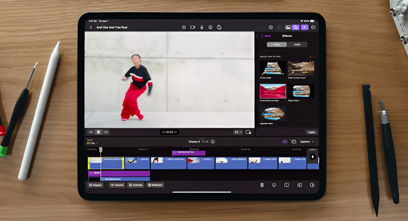Switch to the Audio effects tab
408x221 pixels.
click(x=297, y=44)
